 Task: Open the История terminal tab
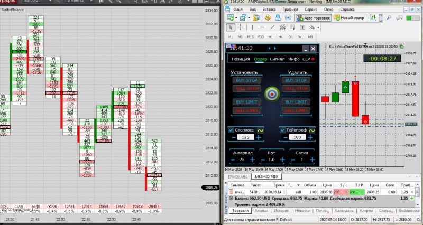pos(281,211)
